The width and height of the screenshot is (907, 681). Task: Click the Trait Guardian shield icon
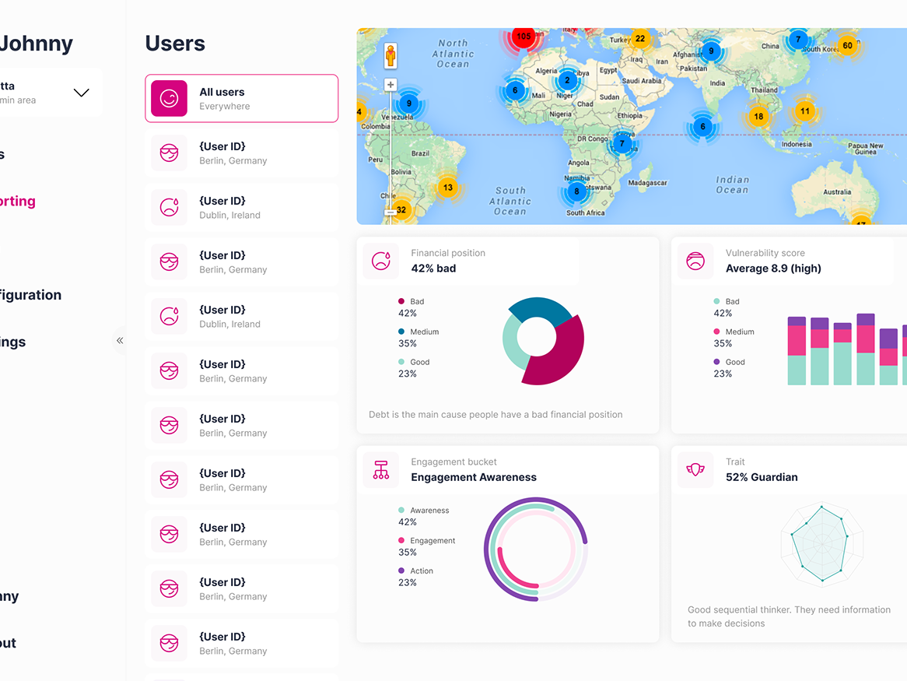point(695,469)
